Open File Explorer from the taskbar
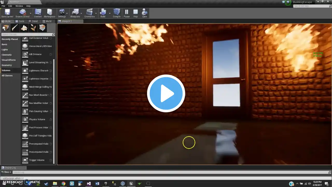The width and height of the screenshot is (332, 187). [x=55, y=183]
